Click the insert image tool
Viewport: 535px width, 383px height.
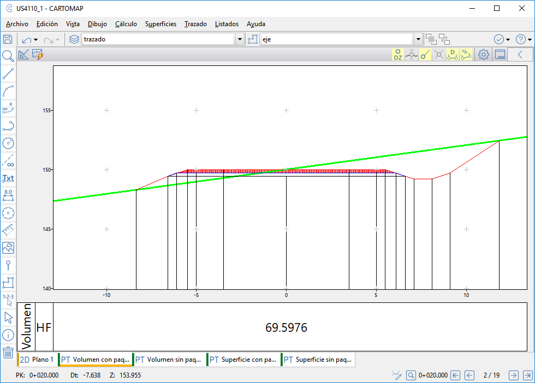[x=8, y=248]
